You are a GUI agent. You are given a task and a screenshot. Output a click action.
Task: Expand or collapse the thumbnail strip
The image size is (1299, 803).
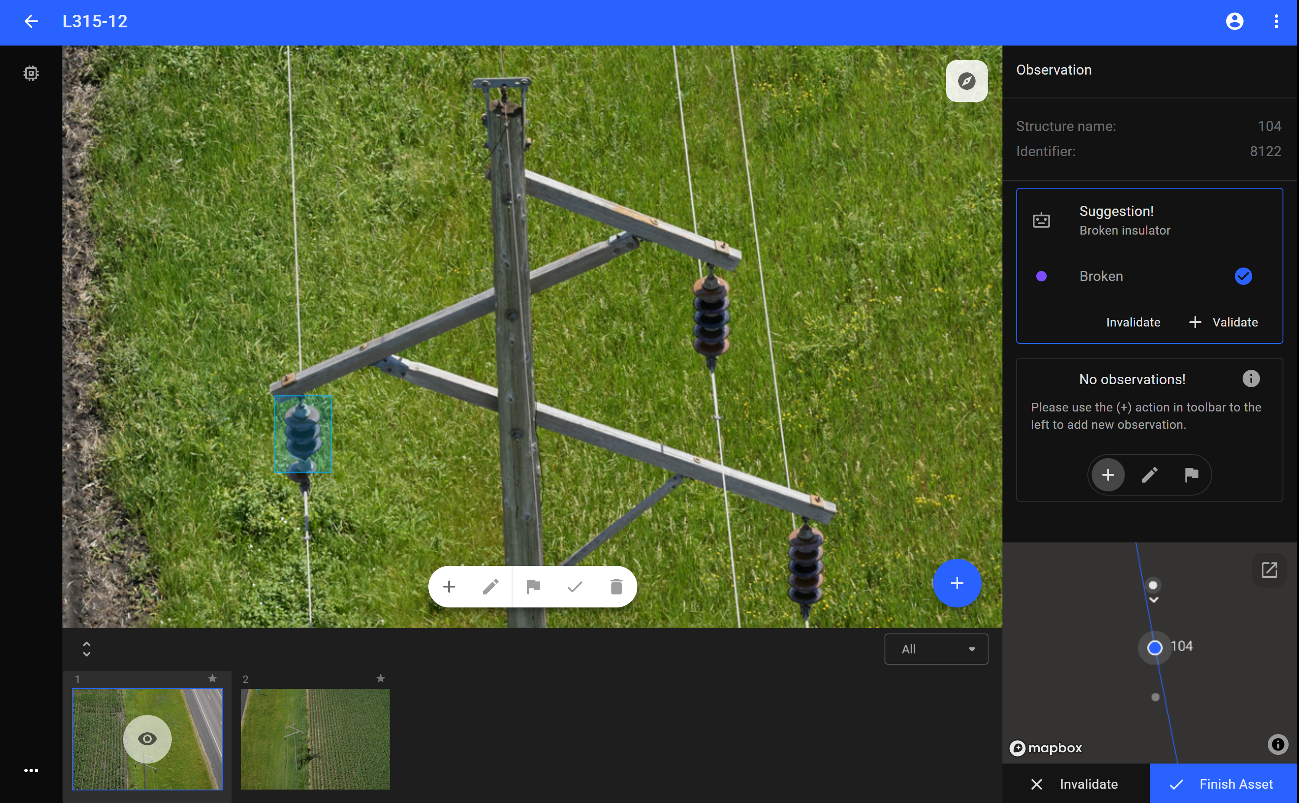[87, 649]
